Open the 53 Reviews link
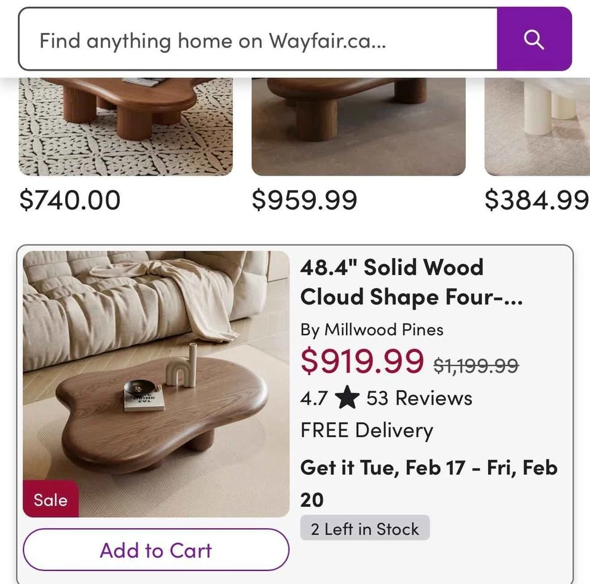The width and height of the screenshot is (590, 584). (x=419, y=399)
